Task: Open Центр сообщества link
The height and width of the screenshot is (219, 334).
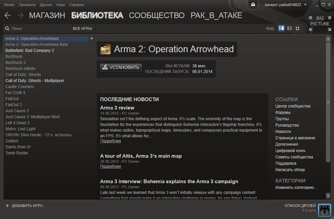Action: (293, 106)
